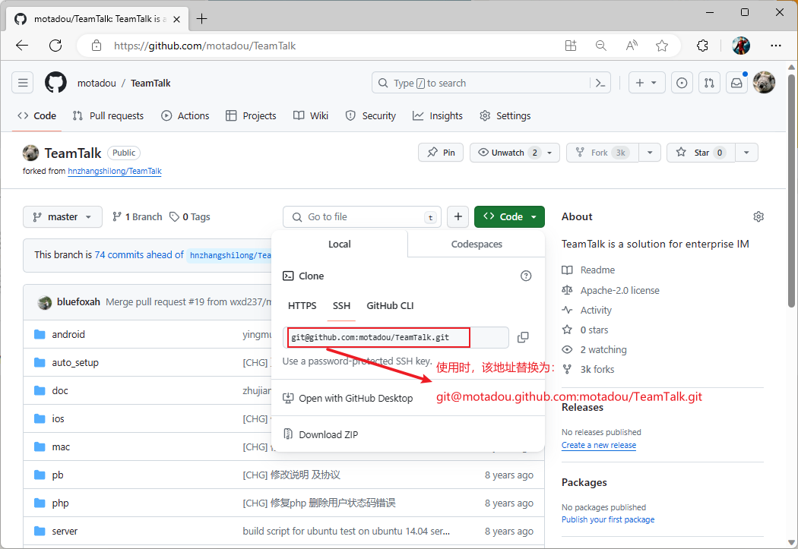Image resolution: width=798 pixels, height=549 pixels.
Task: Open the About section settings gear
Action: 758,217
